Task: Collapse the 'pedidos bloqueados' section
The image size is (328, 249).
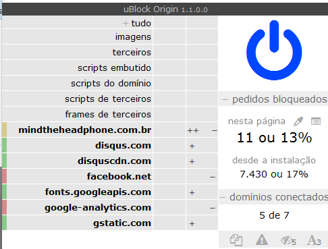Action: (x=273, y=99)
